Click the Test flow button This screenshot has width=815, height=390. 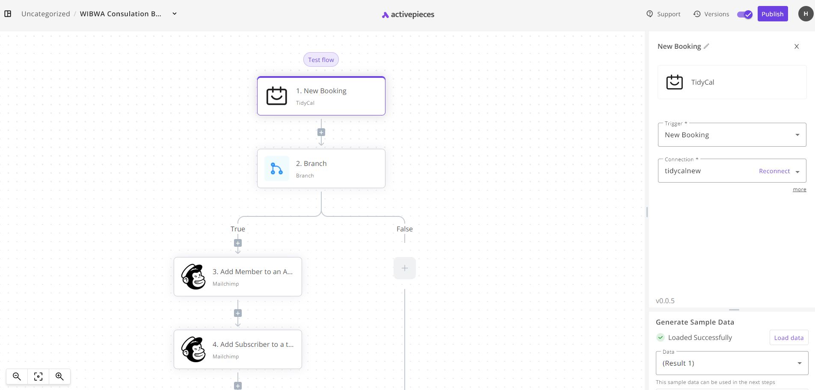point(321,60)
